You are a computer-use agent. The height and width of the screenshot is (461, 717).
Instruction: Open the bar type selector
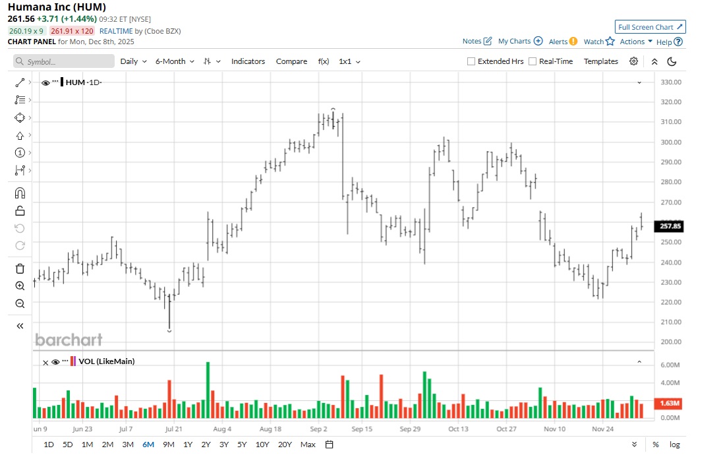(x=212, y=61)
